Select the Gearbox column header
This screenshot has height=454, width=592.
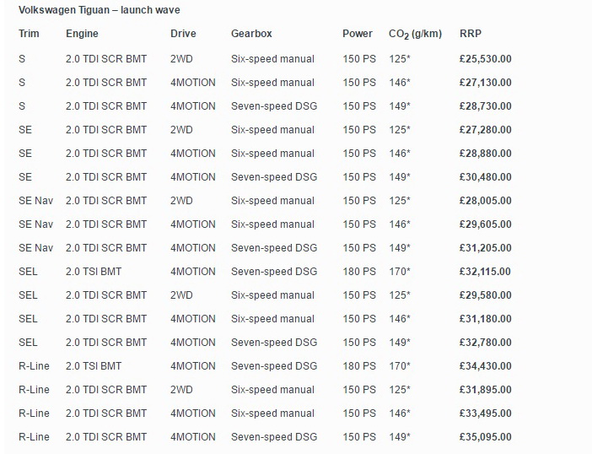click(x=251, y=34)
